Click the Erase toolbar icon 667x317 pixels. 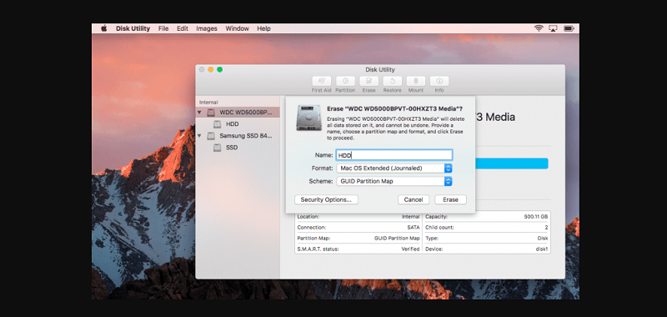click(369, 81)
